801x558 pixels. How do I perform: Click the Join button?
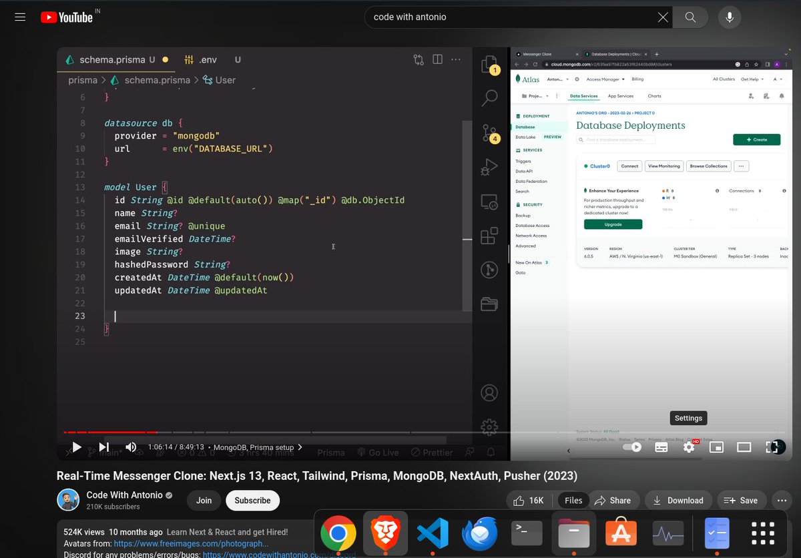click(204, 501)
